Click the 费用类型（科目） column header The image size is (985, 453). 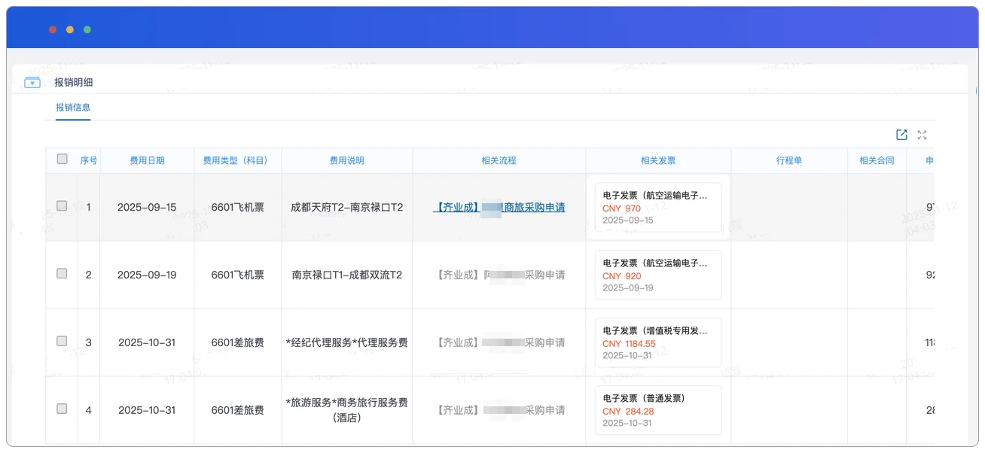pyautogui.click(x=238, y=160)
